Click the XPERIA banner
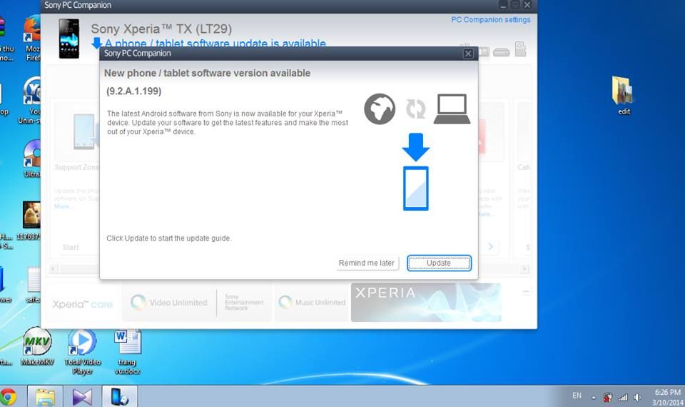This screenshot has width=685, height=407. click(426, 302)
